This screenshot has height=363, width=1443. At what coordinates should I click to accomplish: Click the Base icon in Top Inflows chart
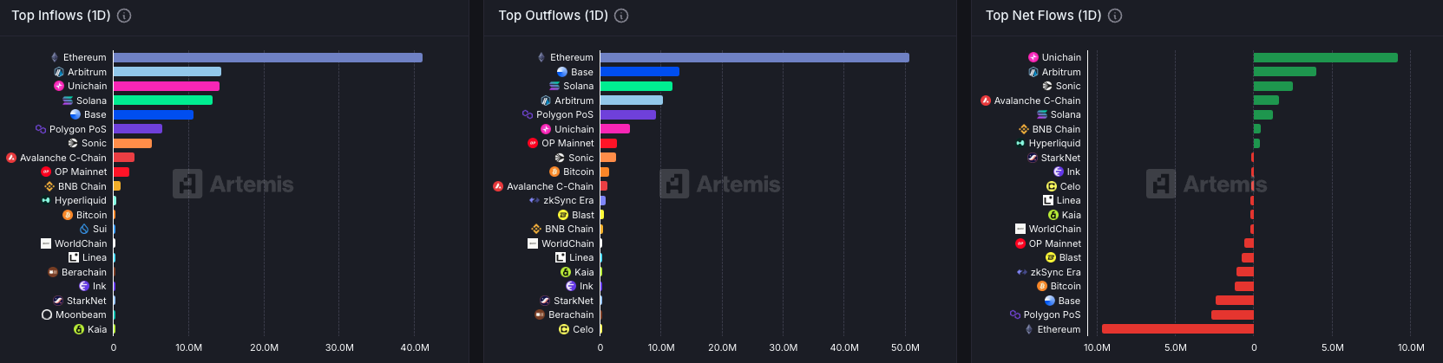(75, 114)
